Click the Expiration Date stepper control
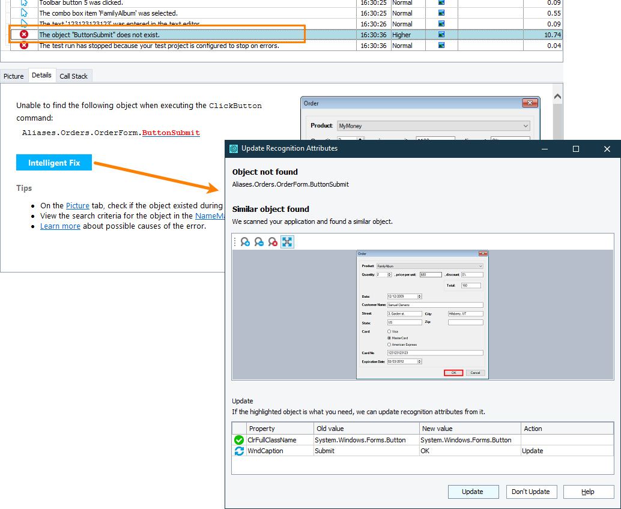The image size is (621, 509). (419, 363)
